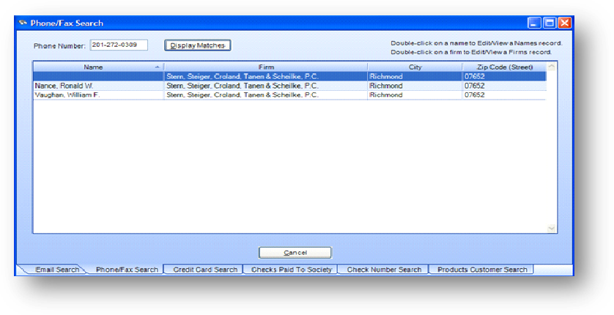Image resolution: width=614 pixels, height=315 pixels.
Task: Click the Display Matches button
Action: click(x=197, y=45)
